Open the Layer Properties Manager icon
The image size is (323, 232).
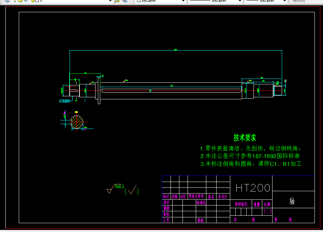click(7, 1)
